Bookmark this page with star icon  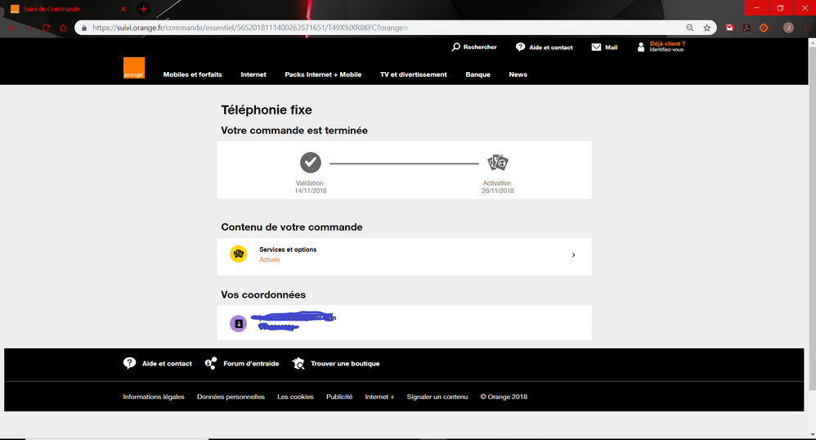(706, 28)
